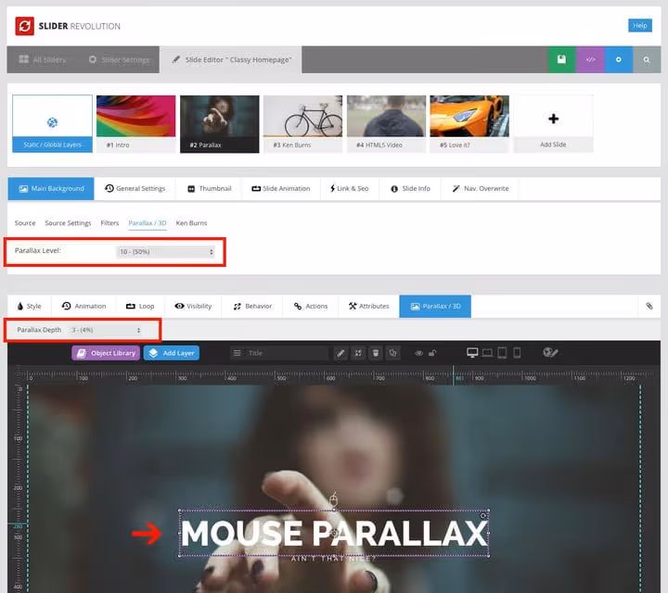Open the Nav. Overwrite tab
Viewport: 668px width, 593px height.
tap(481, 188)
